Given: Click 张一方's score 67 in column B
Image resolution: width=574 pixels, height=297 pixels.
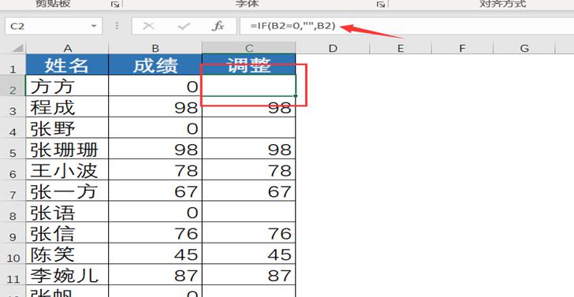Looking at the screenshot, I should click(x=155, y=191).
